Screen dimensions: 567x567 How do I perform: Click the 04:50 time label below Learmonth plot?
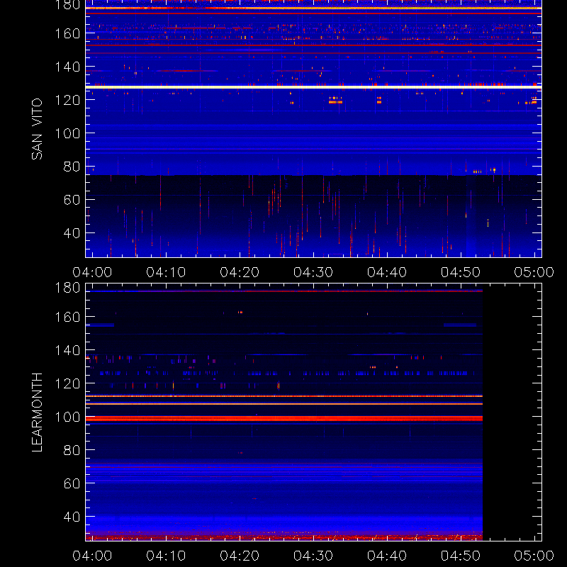(x=460, y=556)
